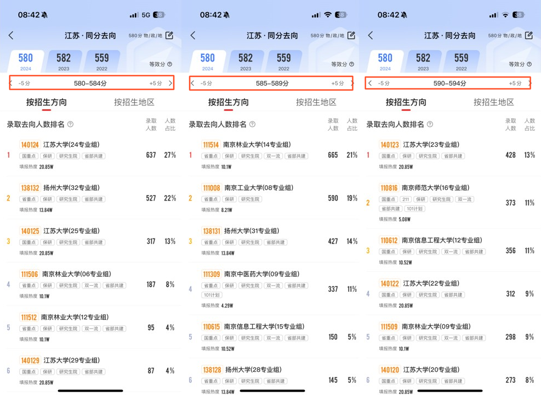Select 按招生方向 tab on 585–589分 screen

point(228,102)
